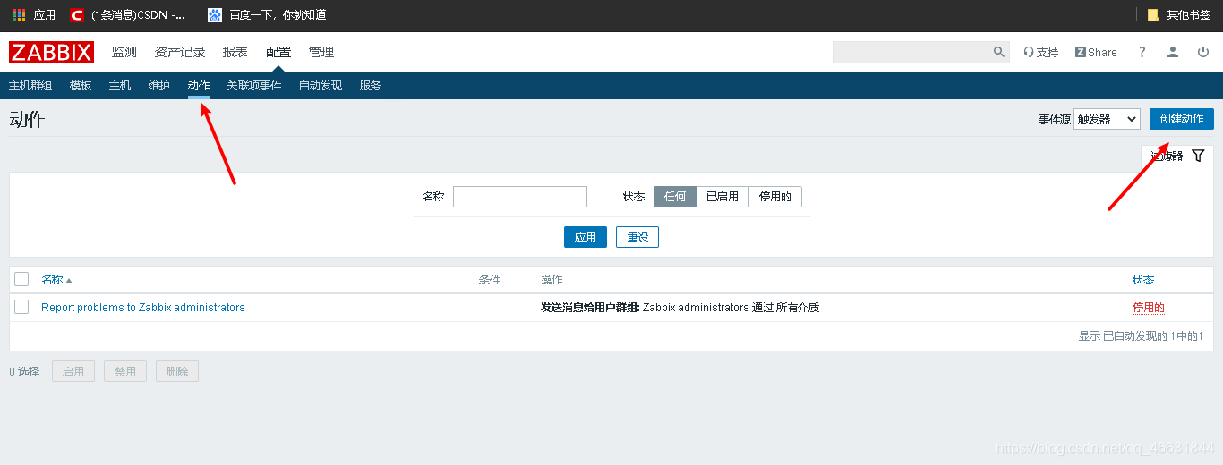Image resolution: width=1223 pixels, height=465 pixels.
Task: Click the 启用 bulk button
Action: (73, 371)
